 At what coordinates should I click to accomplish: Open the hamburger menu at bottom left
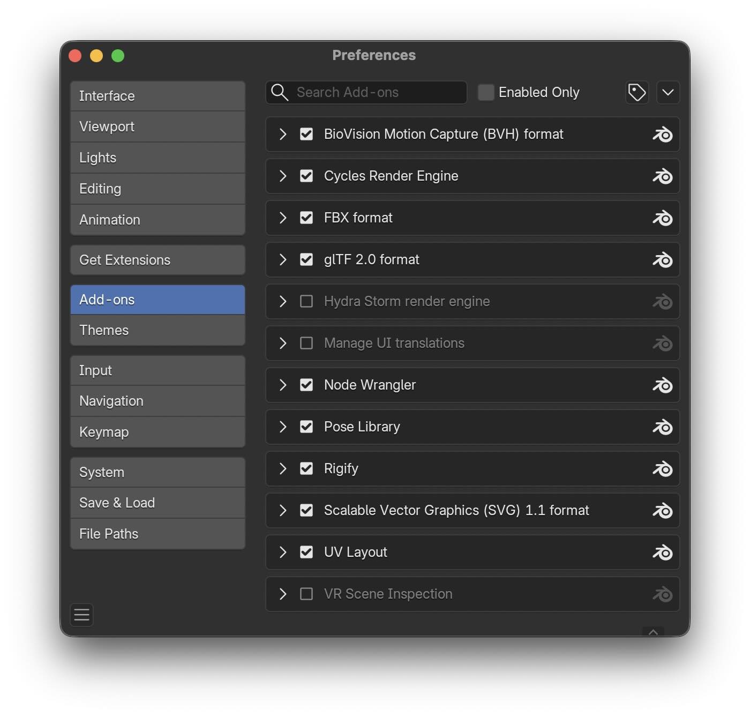(81, 615)
